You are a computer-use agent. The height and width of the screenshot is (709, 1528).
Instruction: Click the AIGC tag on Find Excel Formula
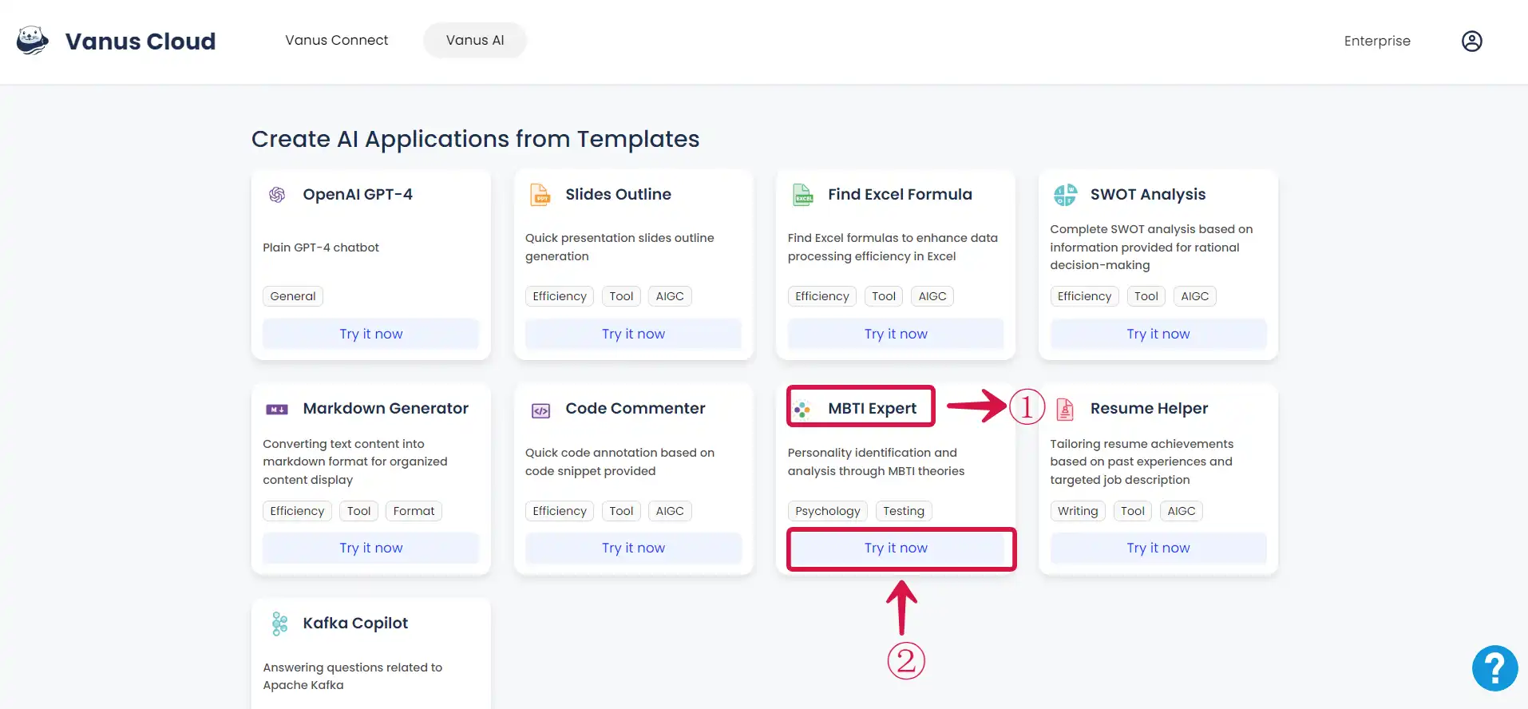(932, 296)
